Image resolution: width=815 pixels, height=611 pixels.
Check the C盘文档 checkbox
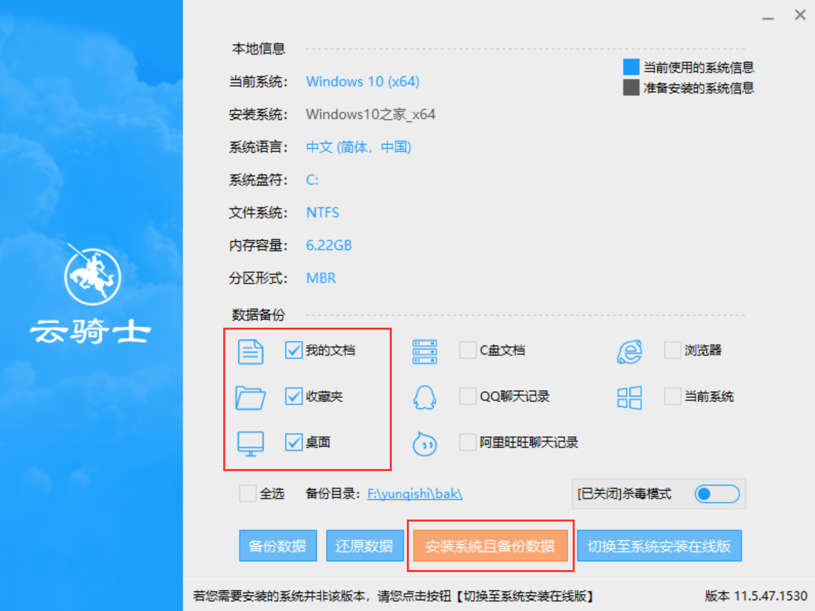(468, 350)
